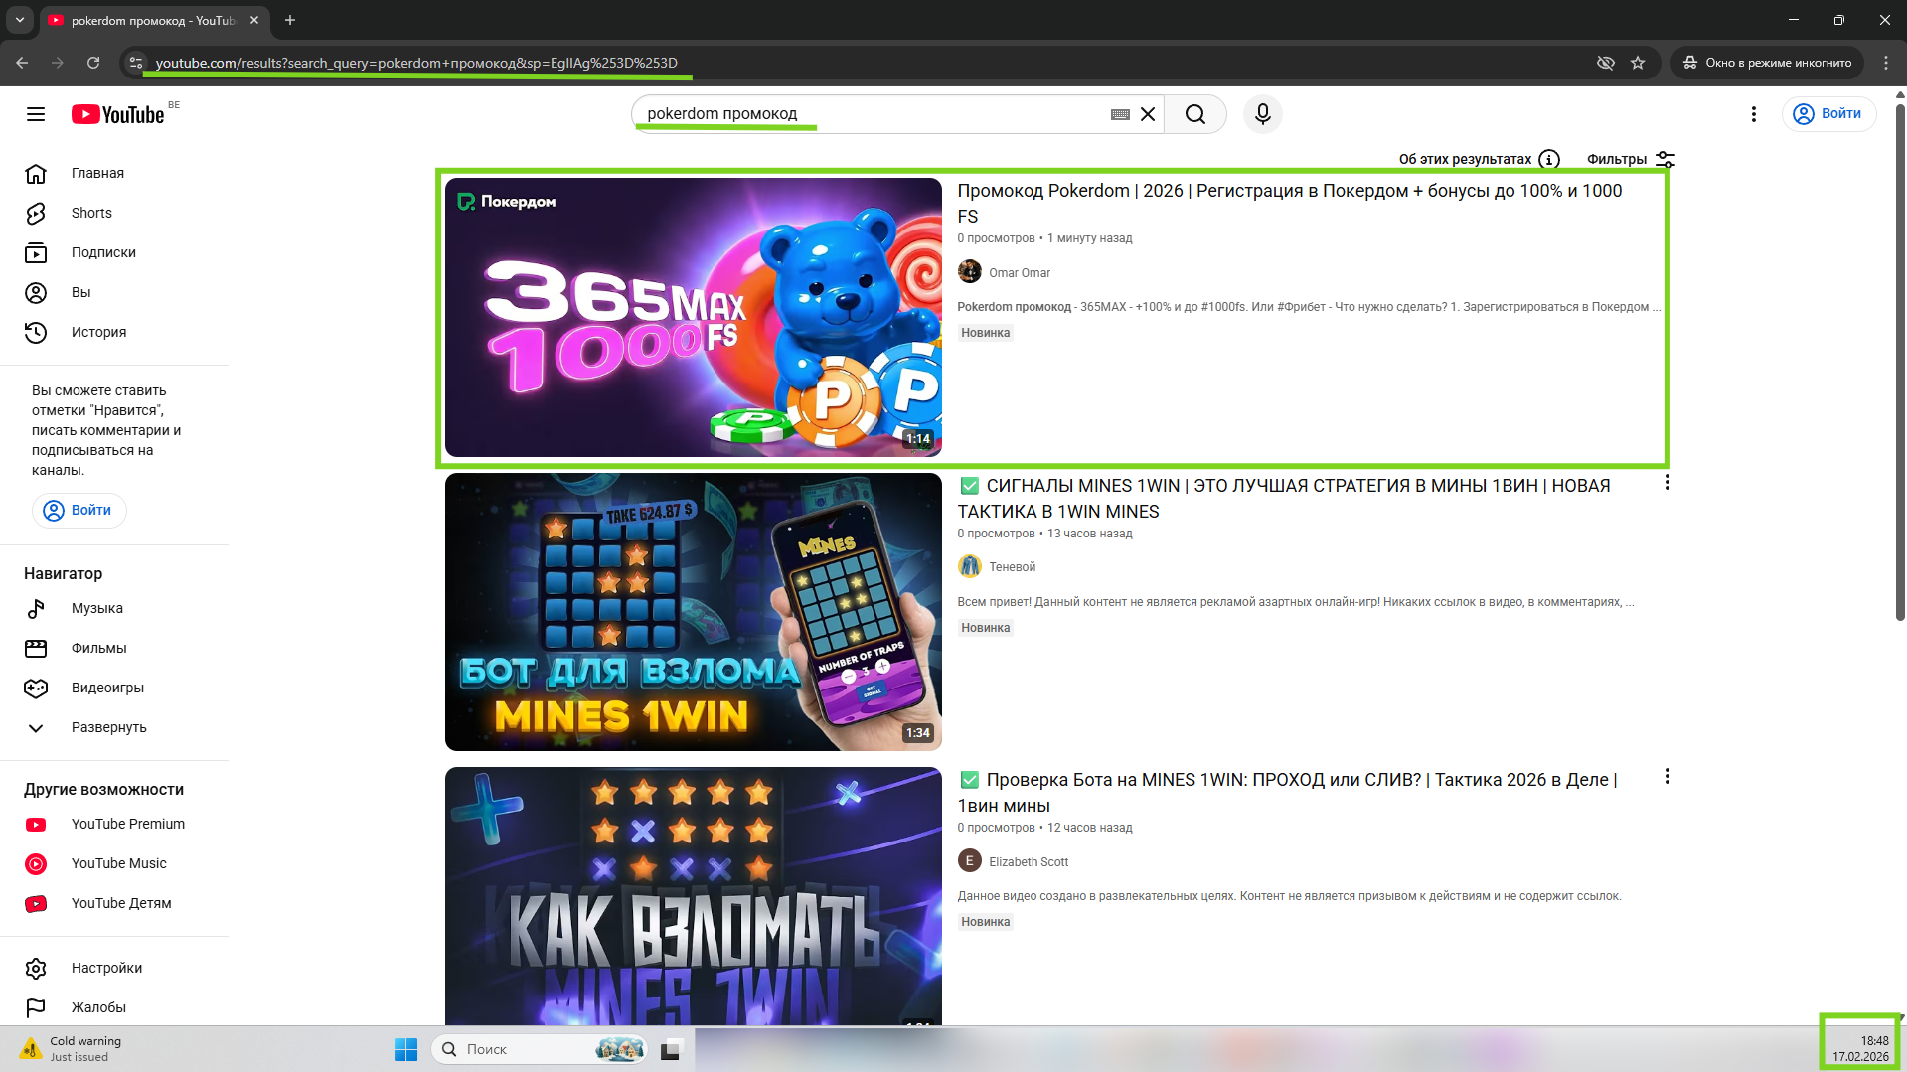Run search with the magnifier button
Screen dimensions: 1907x1072
(x=1195, y=114)
